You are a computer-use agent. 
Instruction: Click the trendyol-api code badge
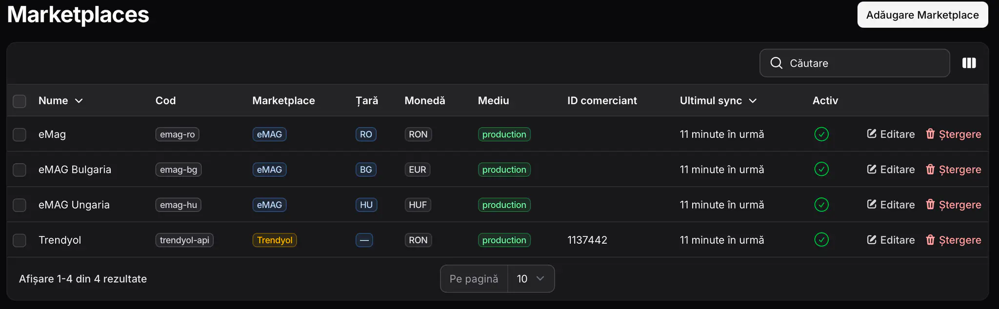pos(184,240)
